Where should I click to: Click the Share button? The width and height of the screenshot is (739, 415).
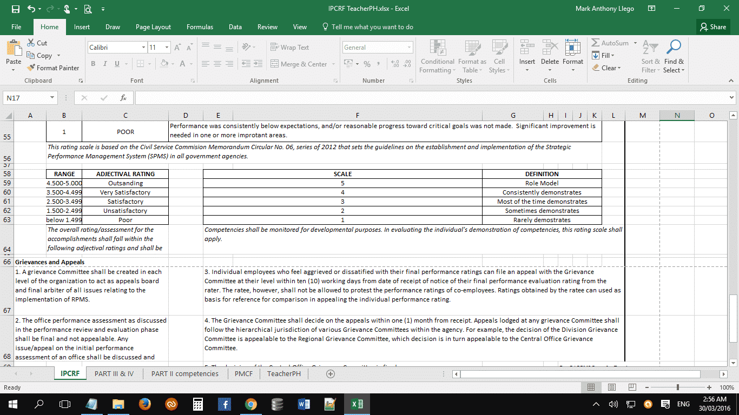pos(713,27)
